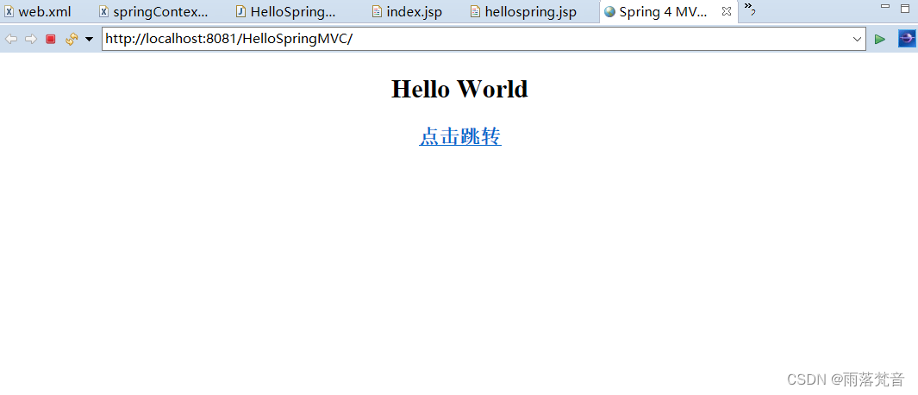Screen dimensions: 918x395
Task: Switch to the springContex... editor tab
Action: [x=153, y=12]
